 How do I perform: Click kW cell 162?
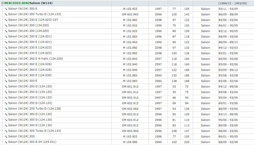tap(174, 142)
